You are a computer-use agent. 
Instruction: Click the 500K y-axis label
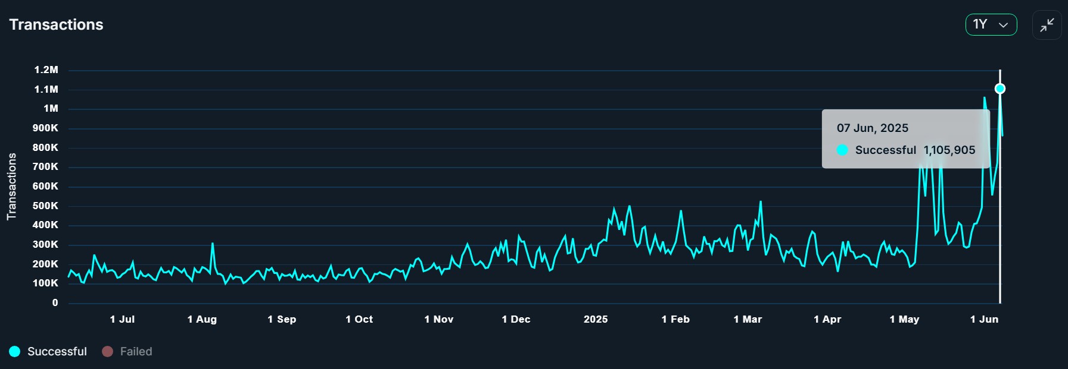[x=45, y=206]
